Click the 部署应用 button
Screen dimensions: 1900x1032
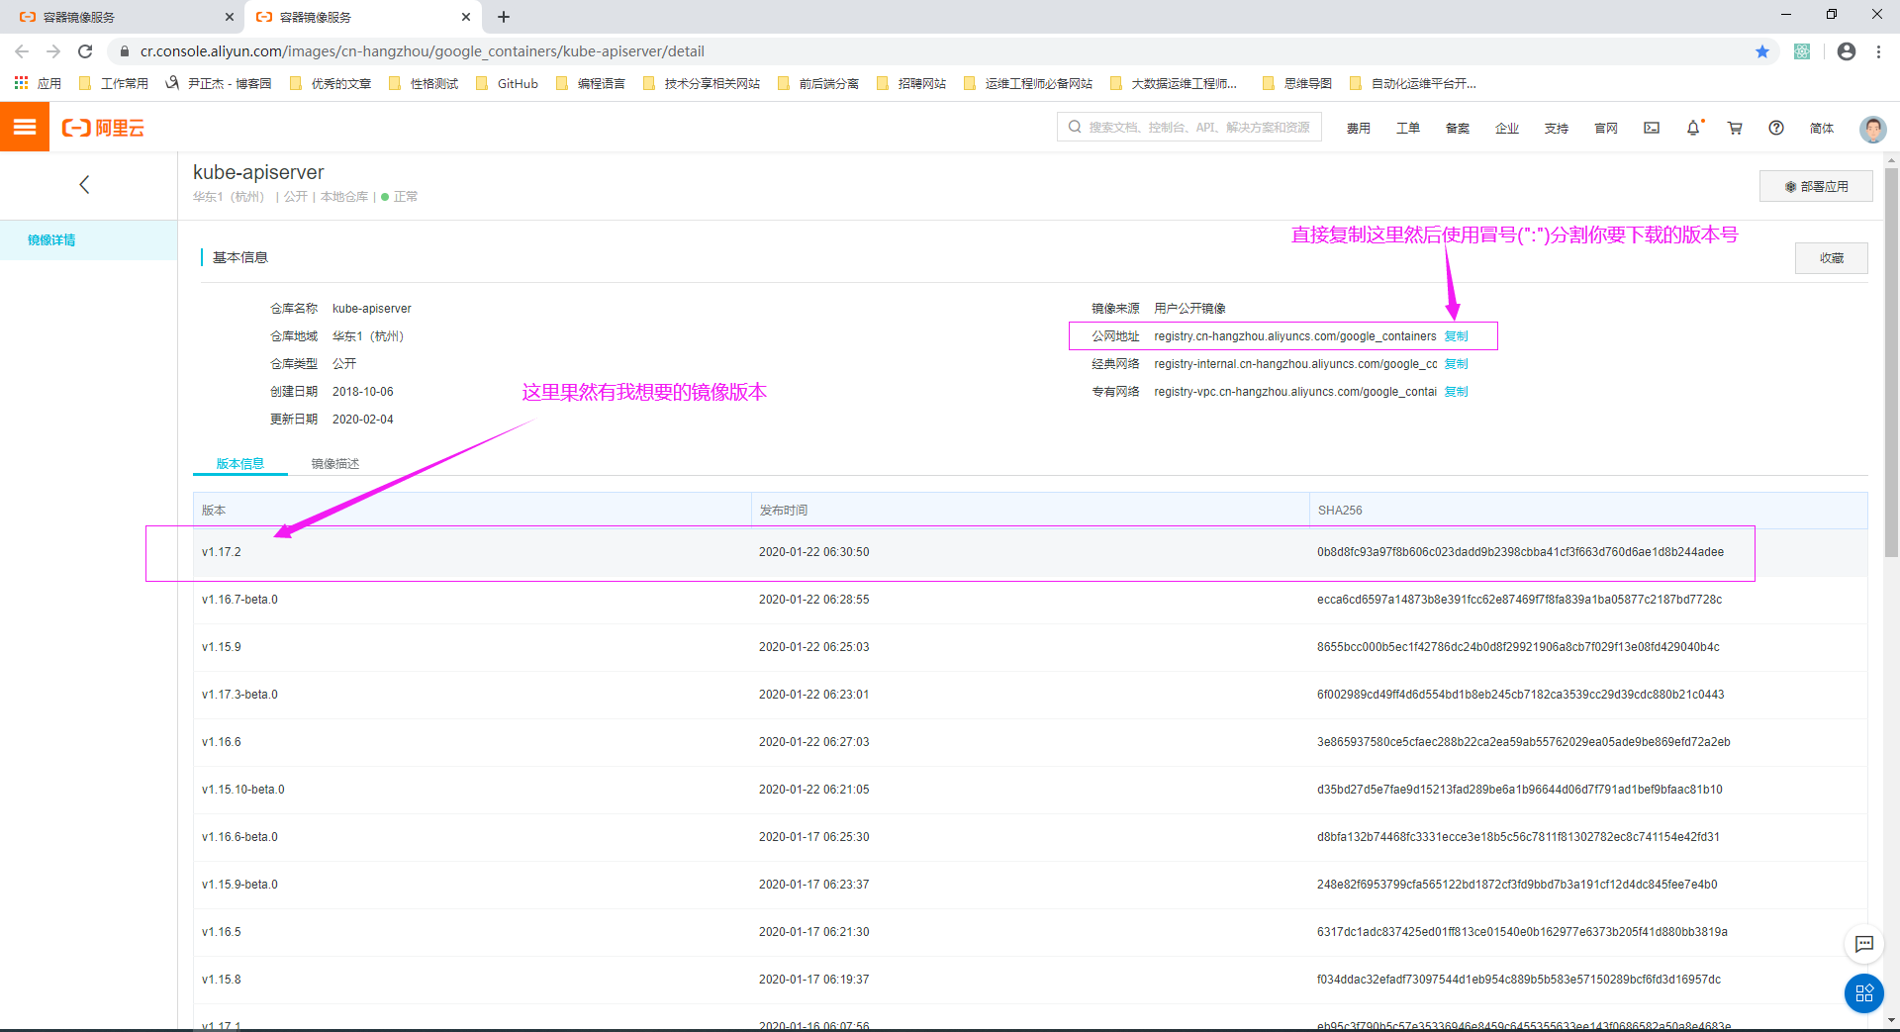click(1816, 186)
